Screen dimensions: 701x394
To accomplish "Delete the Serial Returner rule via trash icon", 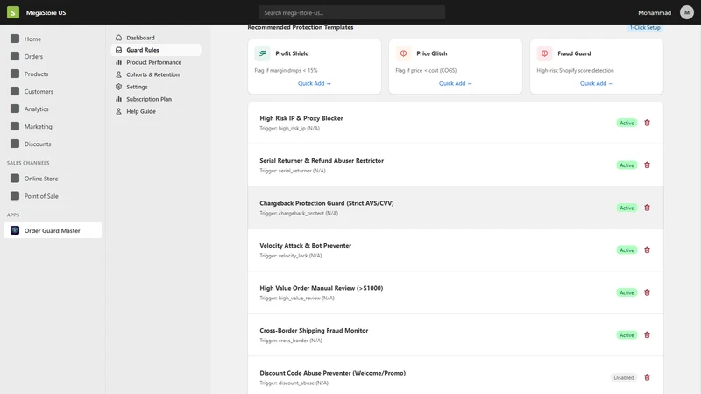I will (647, 165).
